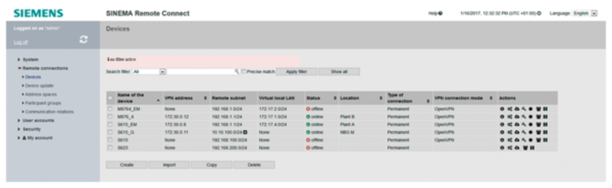Sort by the VPN connection mode column
612x188 pixels.
491,98
